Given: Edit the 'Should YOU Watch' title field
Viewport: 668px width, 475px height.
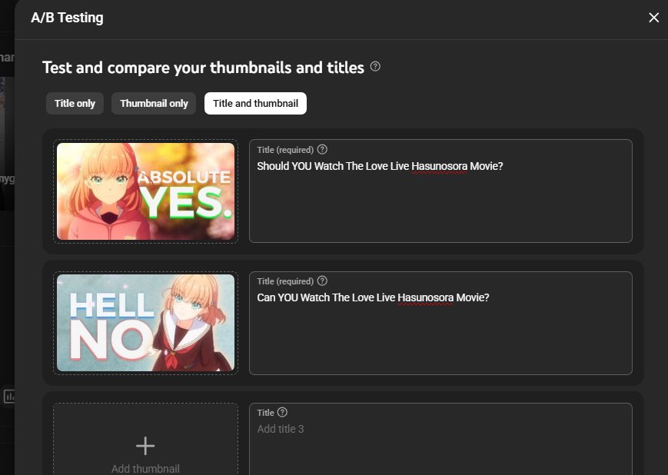Looking at the screenshot, I should click(440, 191).
